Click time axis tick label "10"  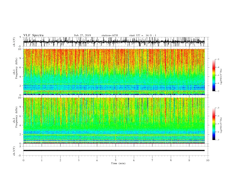coord(208,160)
